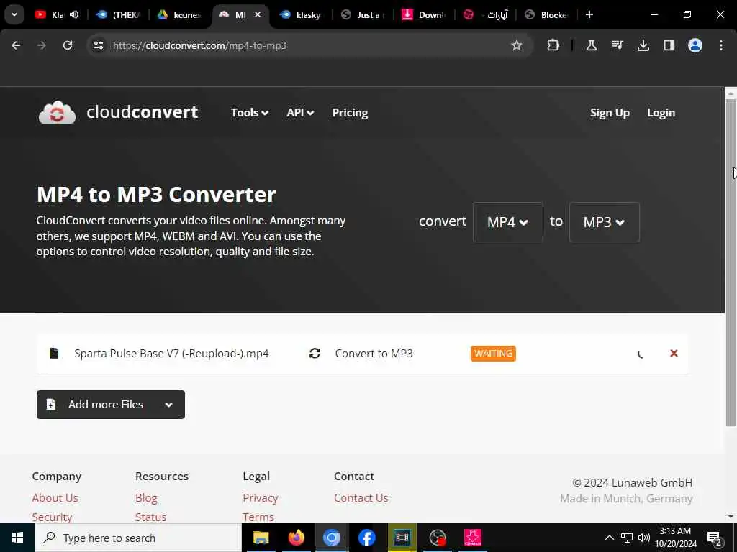Click the forward navigation arrow
This screenshot has height=552, width=737.
click(x=42, y=45)
